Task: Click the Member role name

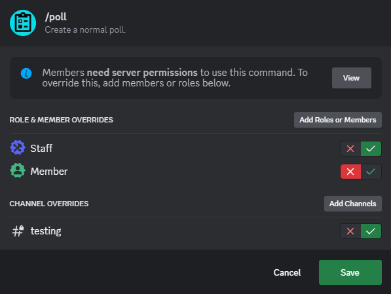Action: point(49,172)
